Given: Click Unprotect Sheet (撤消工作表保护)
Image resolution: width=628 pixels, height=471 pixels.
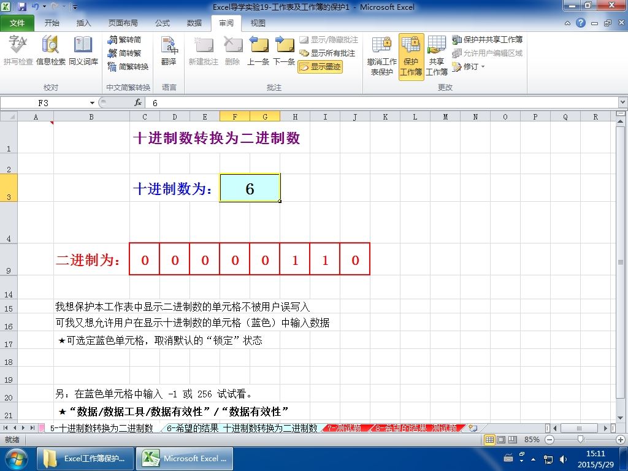Looking at the screenshot, I should (x=381, y=56).
